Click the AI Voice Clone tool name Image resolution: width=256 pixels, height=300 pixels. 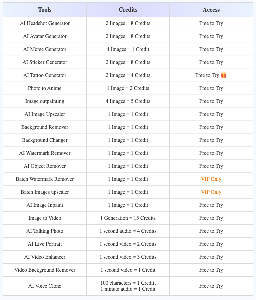click(45, 286)
